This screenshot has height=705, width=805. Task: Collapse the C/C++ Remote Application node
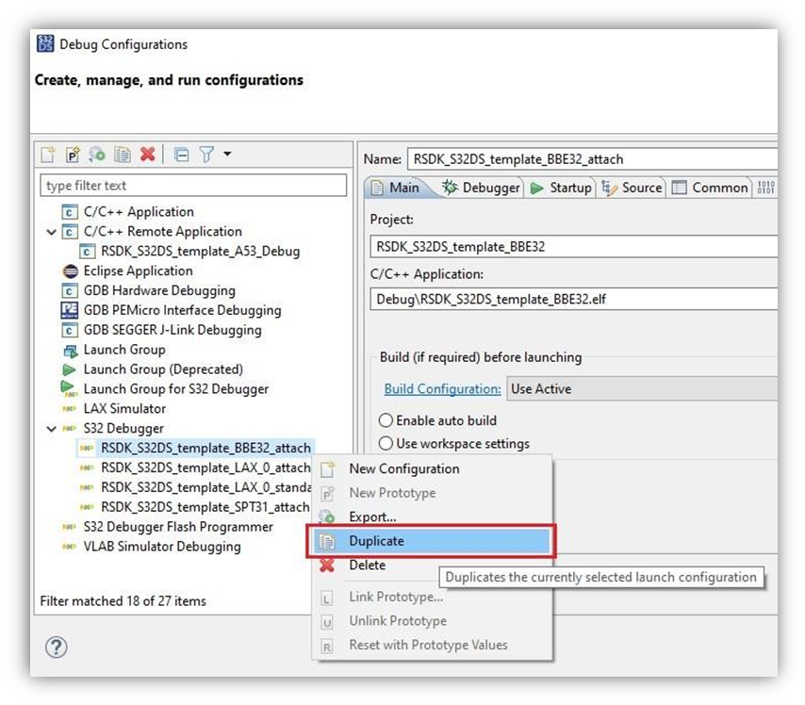click(x=50, y=231)
